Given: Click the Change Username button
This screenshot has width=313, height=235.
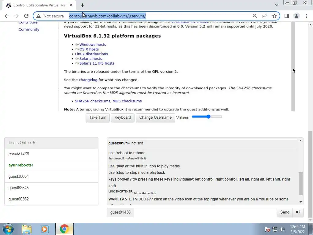Looking at the screenshot, I should click(155, 118).
